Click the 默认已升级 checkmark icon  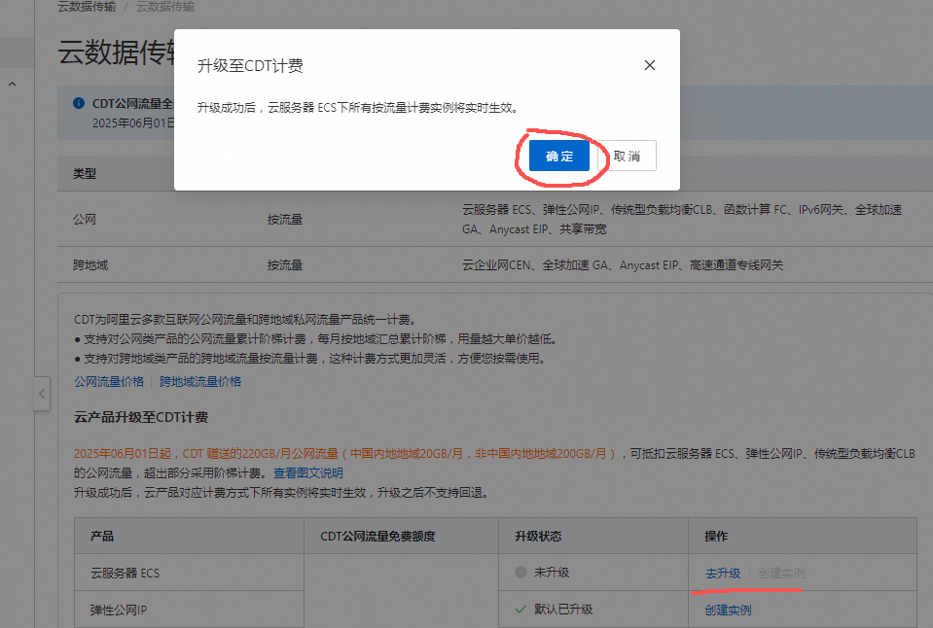pos(520,610)
